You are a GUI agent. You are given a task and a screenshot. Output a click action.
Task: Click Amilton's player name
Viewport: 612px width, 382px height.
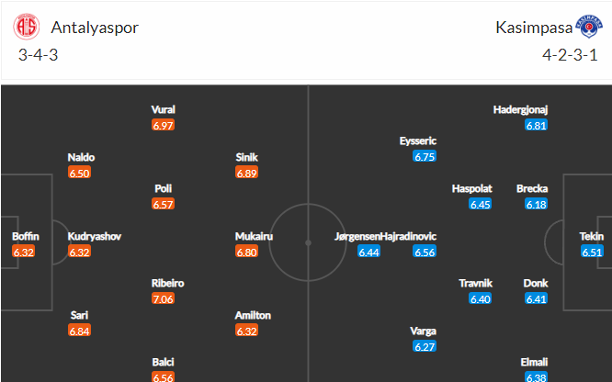click(x=253, y=315)
